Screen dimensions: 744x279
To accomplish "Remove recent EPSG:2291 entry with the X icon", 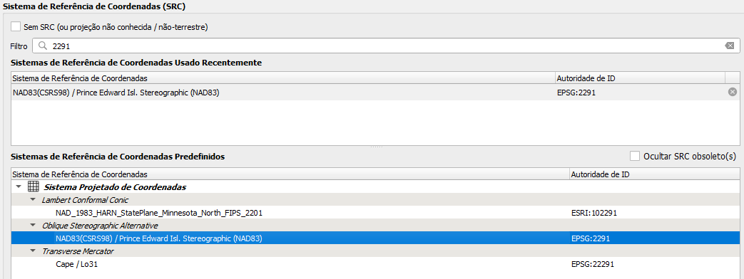I will [732, 93].
